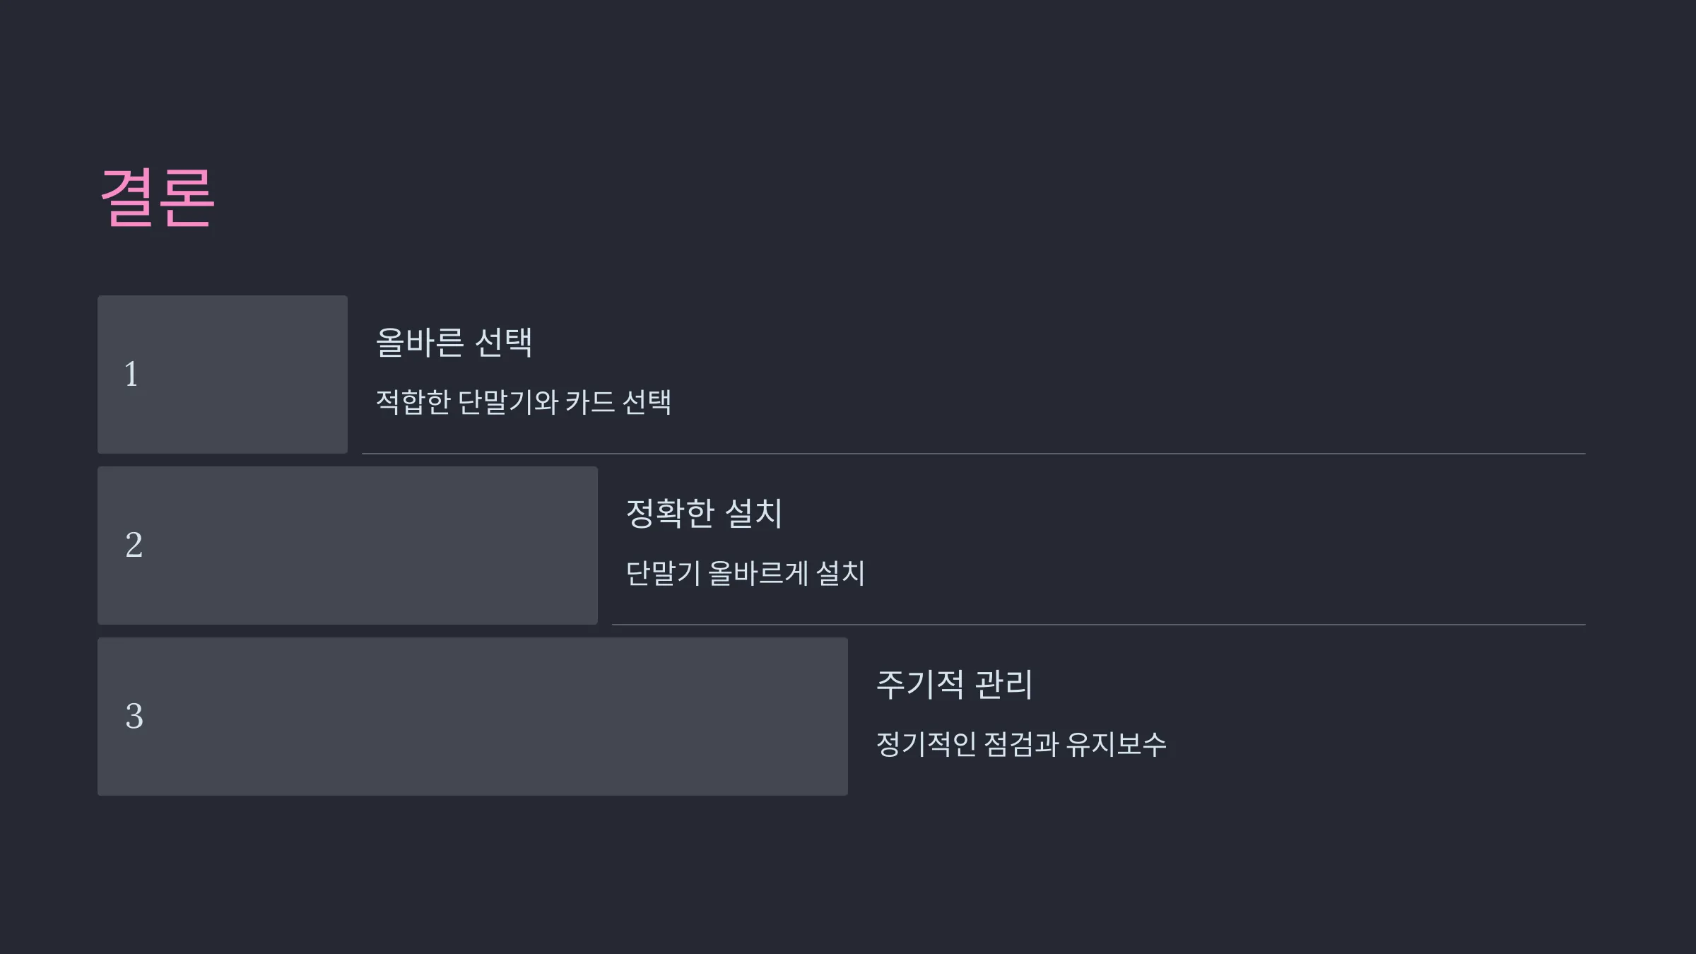Click the text 단말기 올바르게 설치
Image resolution: width=1696 pixels, height=954 pixels.
click(746, 572)
